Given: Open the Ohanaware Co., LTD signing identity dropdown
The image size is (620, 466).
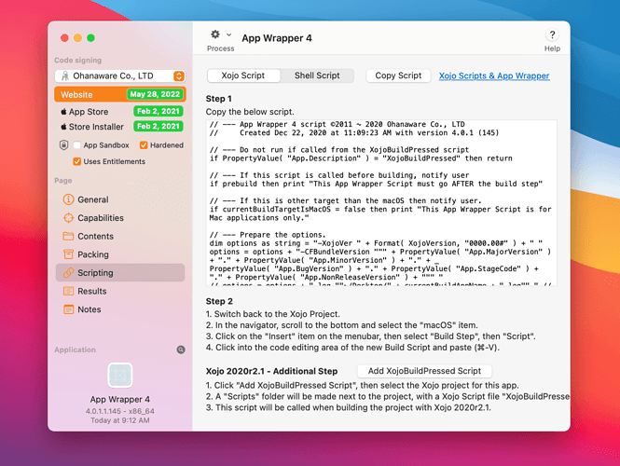Looking at the screenshot, I should 120,75.
